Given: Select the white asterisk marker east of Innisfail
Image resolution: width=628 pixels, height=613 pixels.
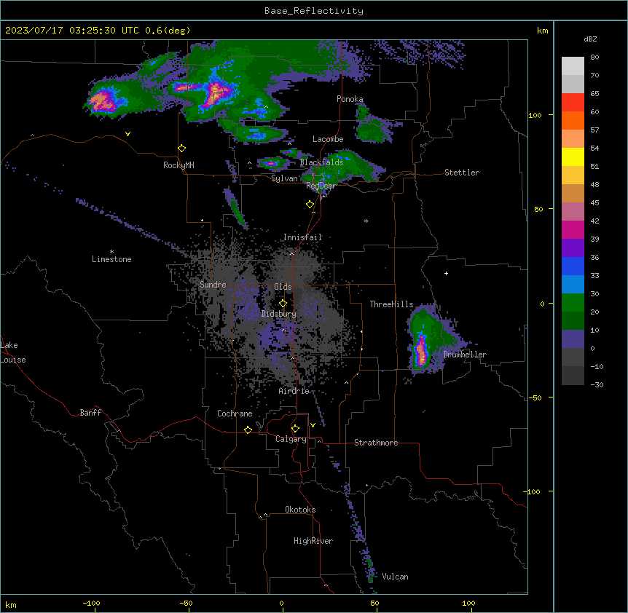Looking at the screenshot, I should coord(366,221).
